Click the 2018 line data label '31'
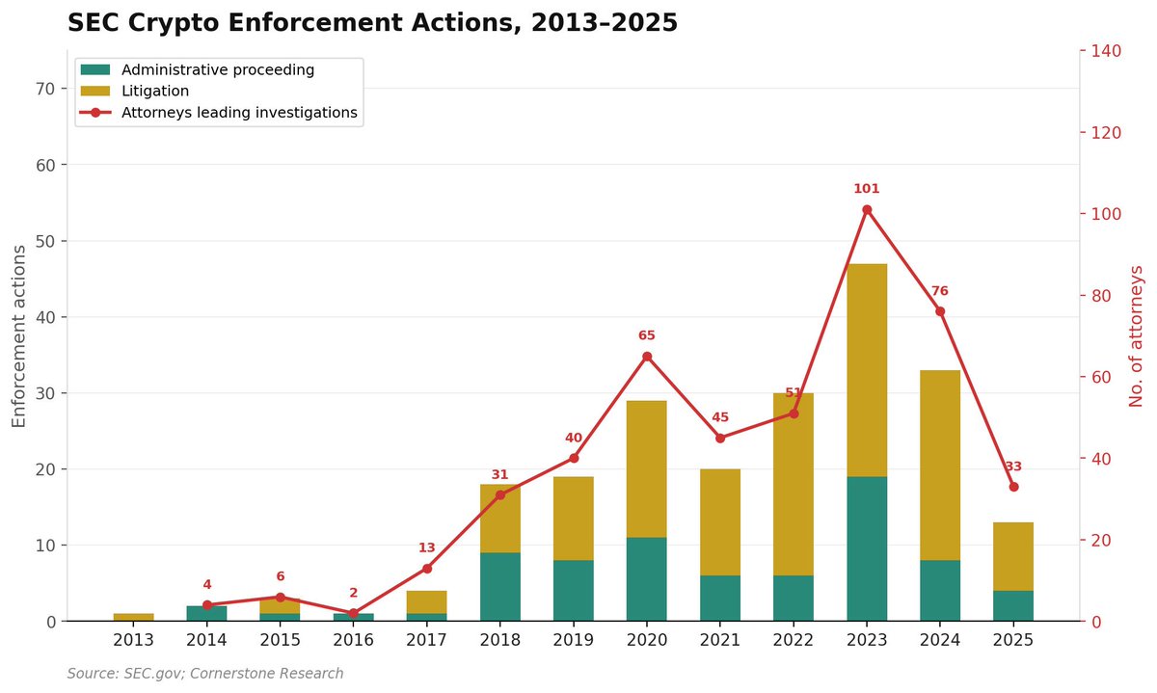Viewport: 1157px width, 693px height. [500, 474]
